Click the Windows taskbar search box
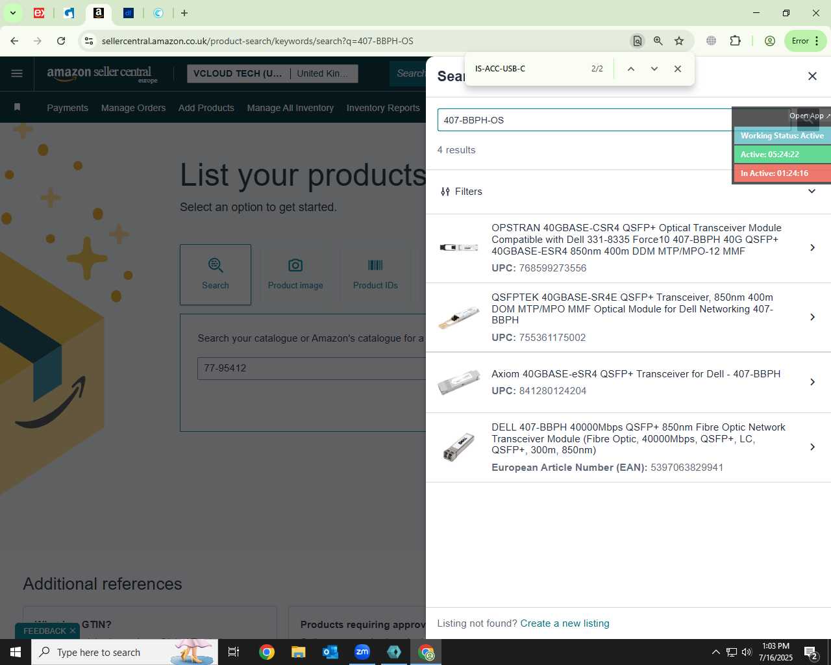Image resolution: width=831 pixels, height=665 pixels. pyautogui.click(x=125, y=652)
